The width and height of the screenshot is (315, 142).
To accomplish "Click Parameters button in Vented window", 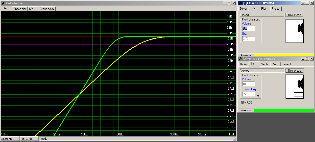I will [246, 111].
